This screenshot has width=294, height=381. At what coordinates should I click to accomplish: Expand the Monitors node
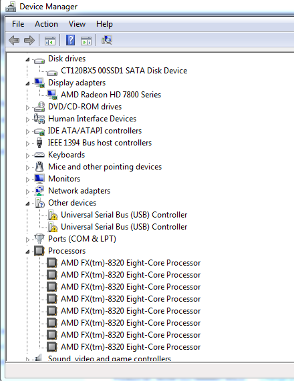click(x=27, y=179)
